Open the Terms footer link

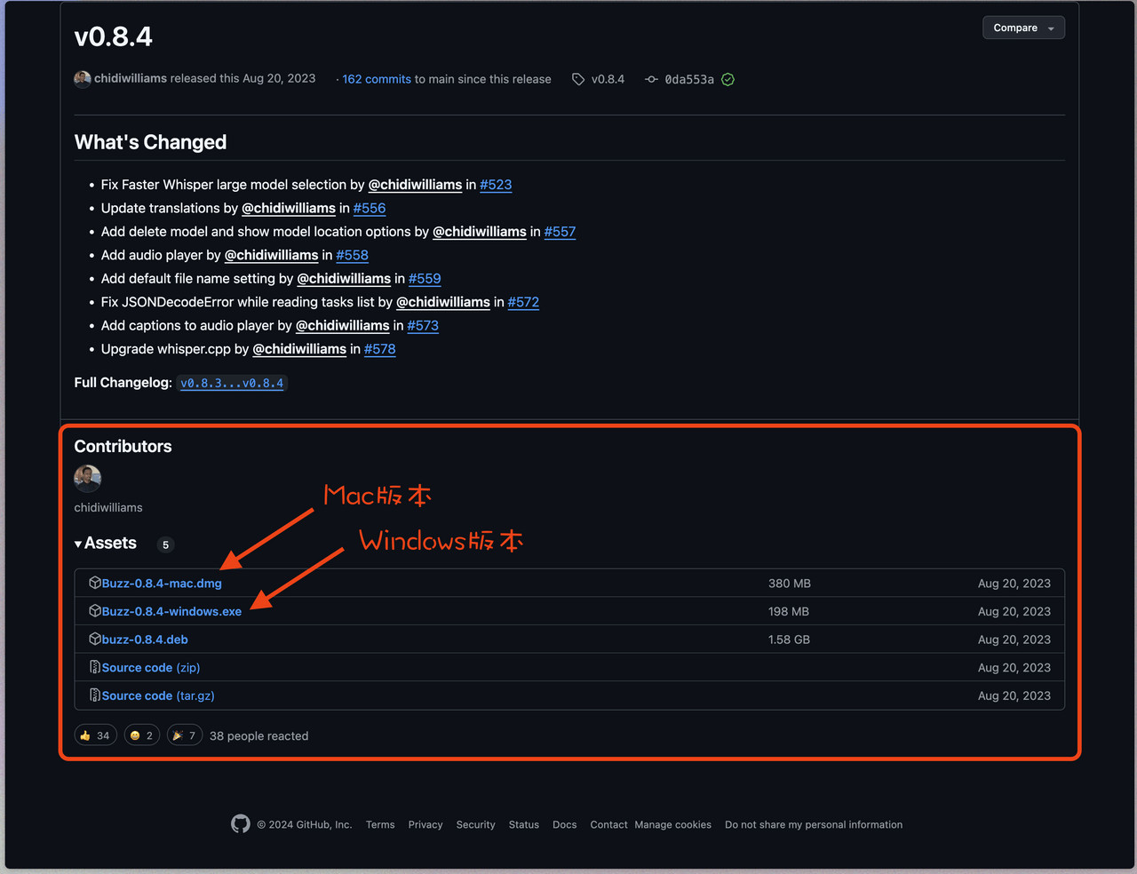[380, 824]
